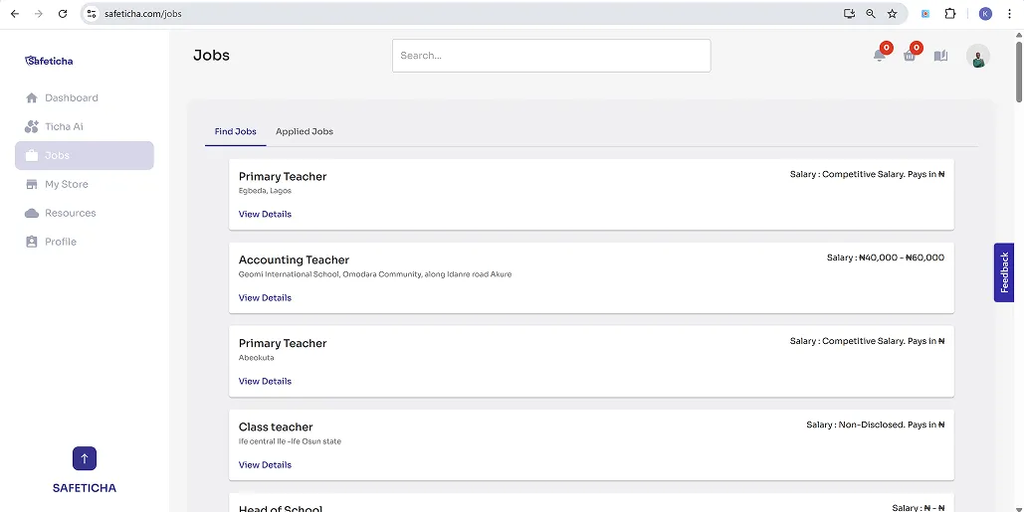This screenshot has height=512, width=1024.
Task: Open My Store in sidebar
Action: tap(85, 184)
